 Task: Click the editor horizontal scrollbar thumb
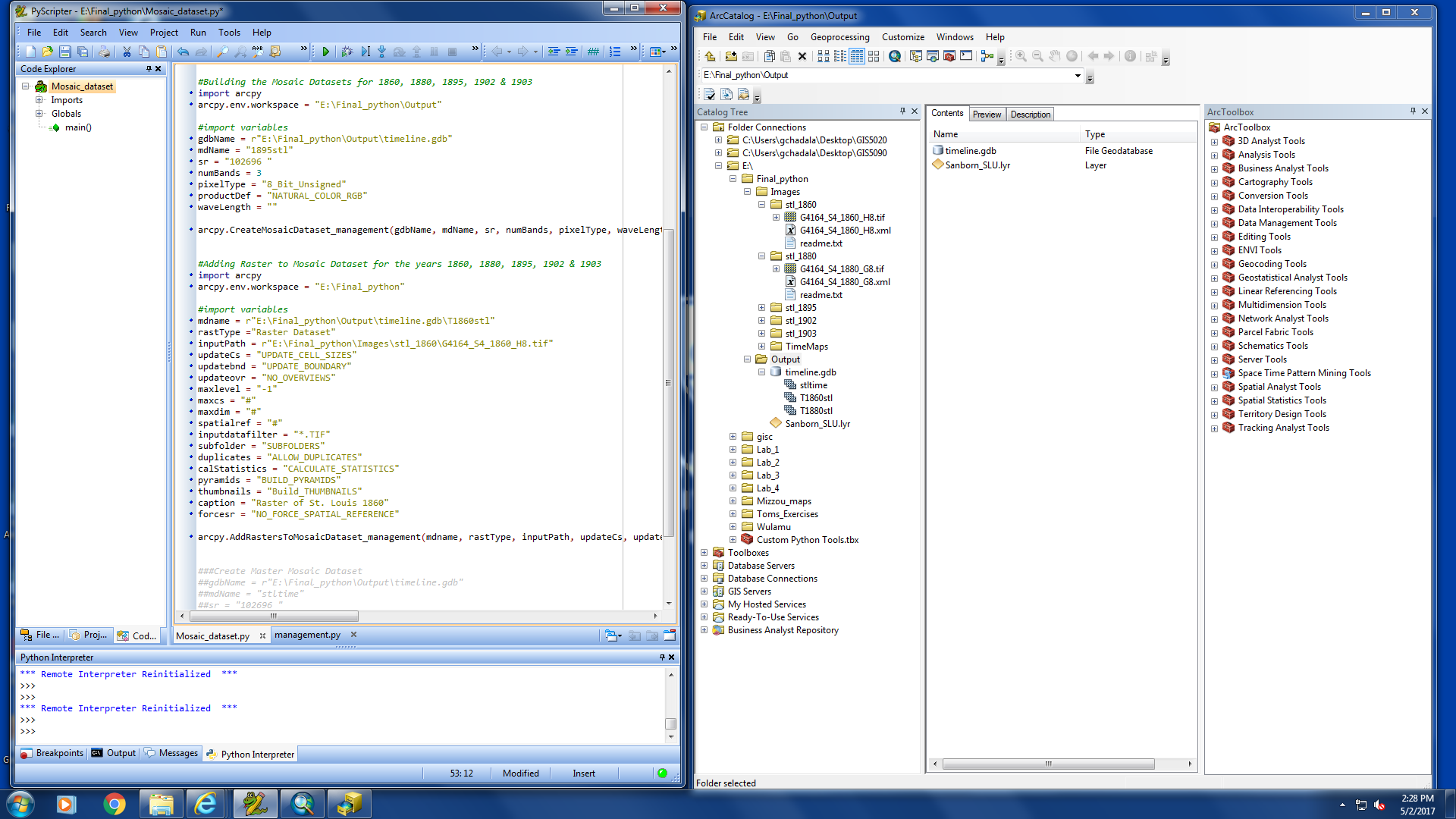point(274,616)
